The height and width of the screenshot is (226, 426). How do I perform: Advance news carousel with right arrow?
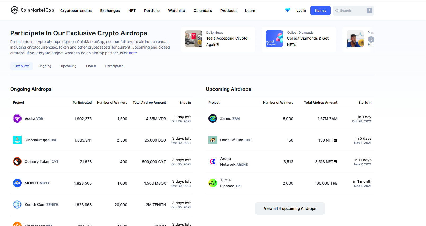pos(371,40)
